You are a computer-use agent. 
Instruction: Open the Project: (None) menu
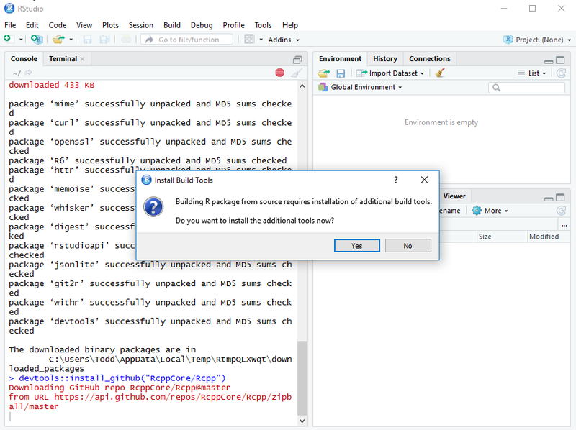click(x=537, y=40)
